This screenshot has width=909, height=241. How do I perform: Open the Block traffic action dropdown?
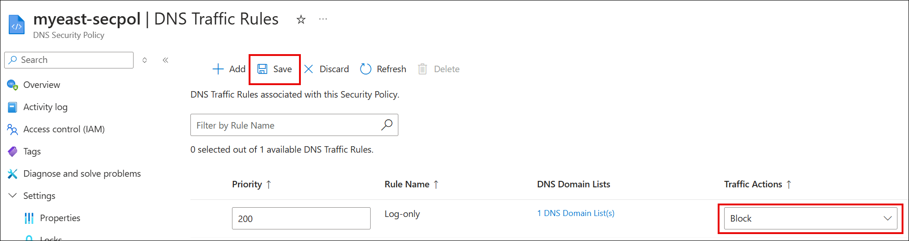(x=811, y=218)
